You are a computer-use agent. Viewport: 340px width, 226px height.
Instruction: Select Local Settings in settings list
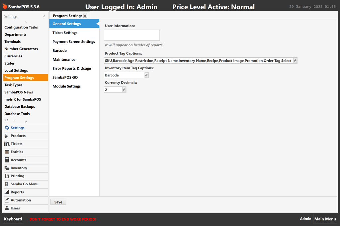coord(26,70)
